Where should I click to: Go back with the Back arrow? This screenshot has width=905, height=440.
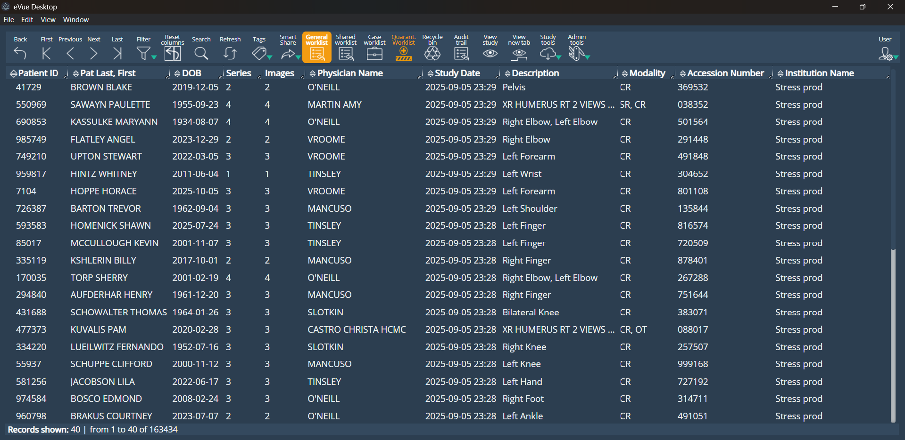20,53
